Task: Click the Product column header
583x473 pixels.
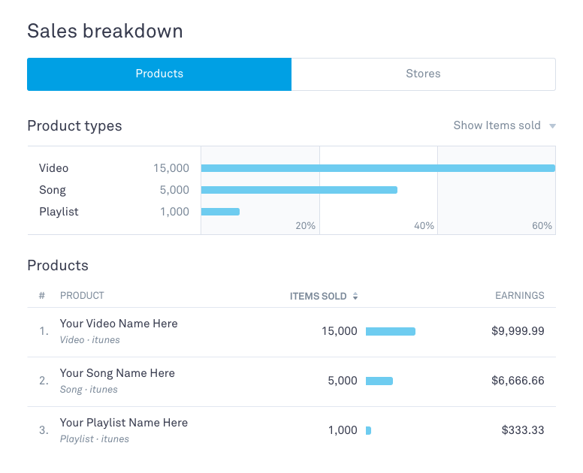Action: pos(82,296)
